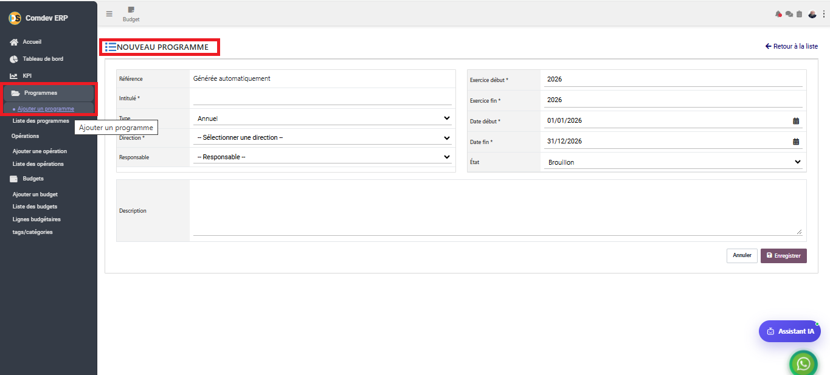The height and width of the screenshot is (375, 830).
Task: Click the Ajouter un programme sidebar link
Action: (46, 109)
